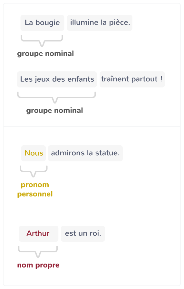Click 'groupe nominal' label under 'La bougie'
The image size is (184, 289).
click(45, 54)
